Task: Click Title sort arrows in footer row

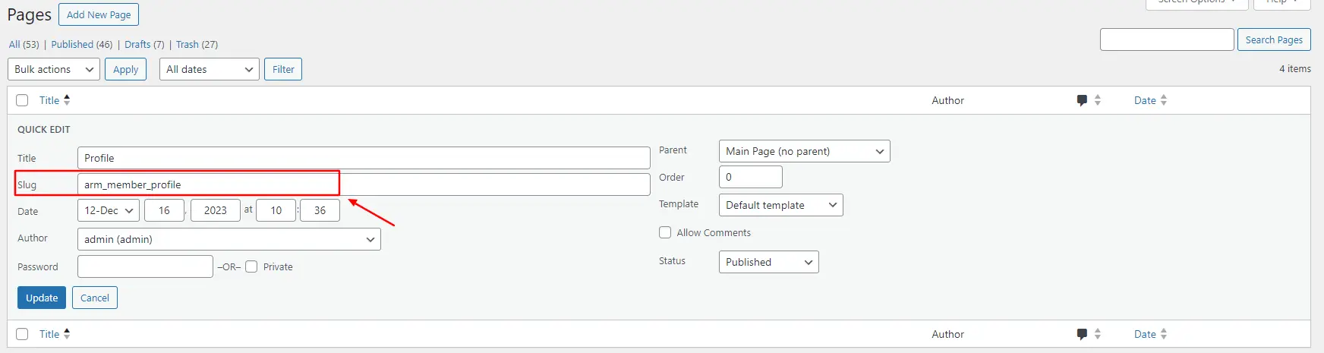Action: click(x=67, y=333)
